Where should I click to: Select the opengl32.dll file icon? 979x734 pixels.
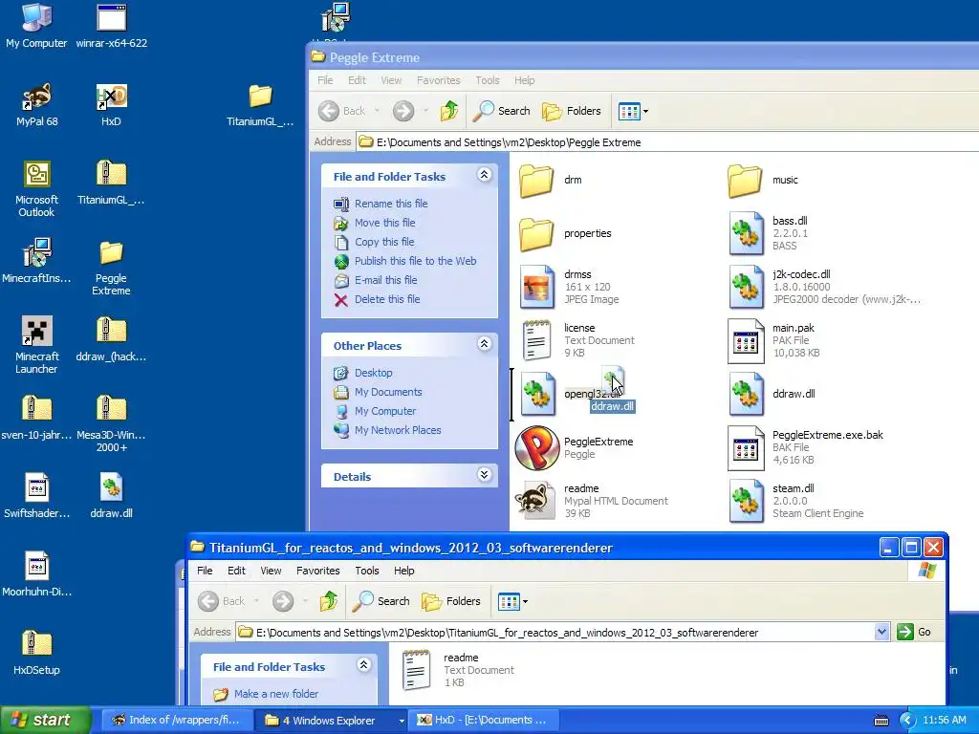click(x=537, y=394)
